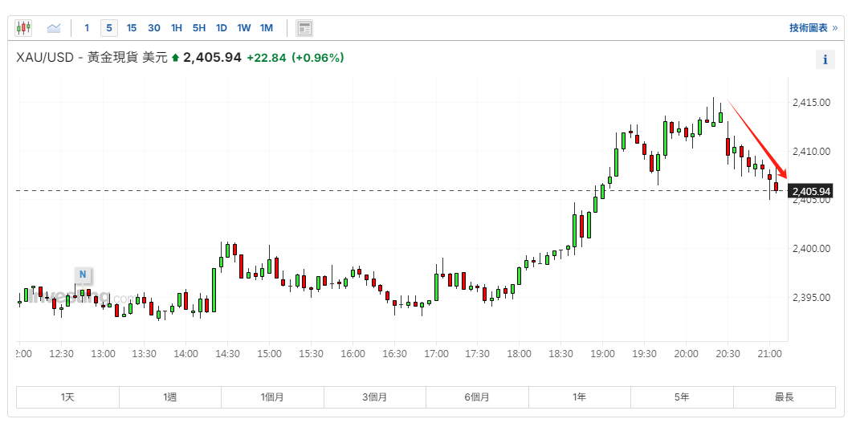Click the N news marker on chart

tap(82, 275)
